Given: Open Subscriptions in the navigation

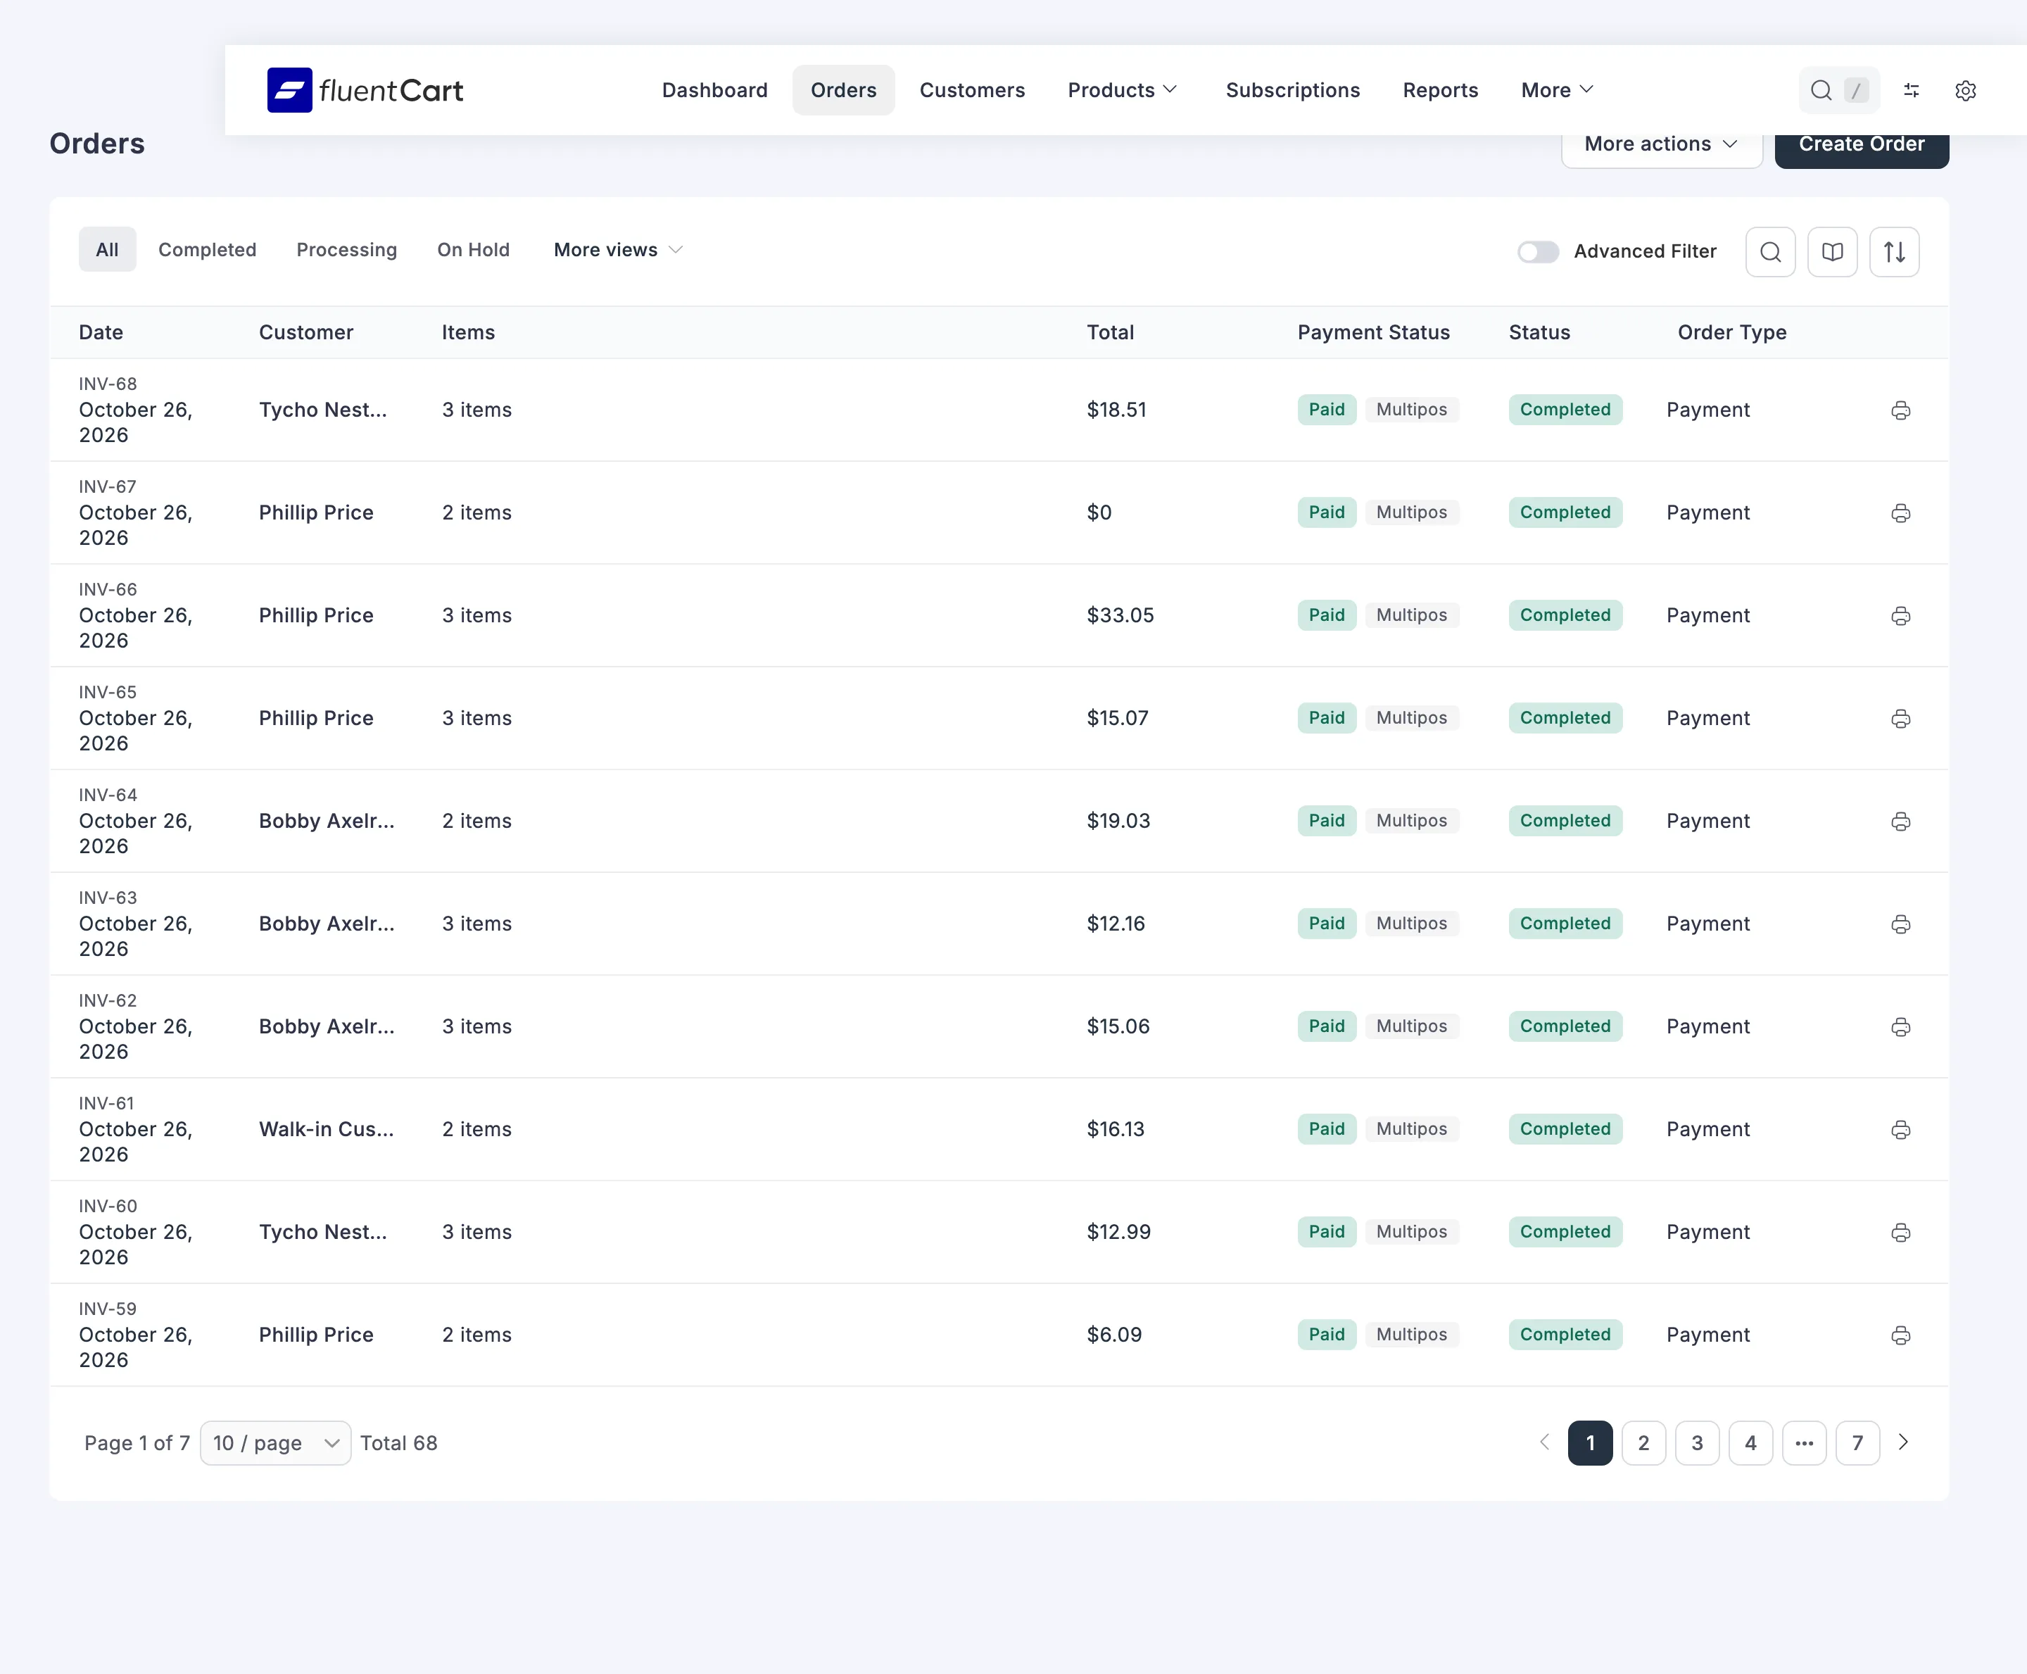Looking at the screenshot, I should (1292, 89).
